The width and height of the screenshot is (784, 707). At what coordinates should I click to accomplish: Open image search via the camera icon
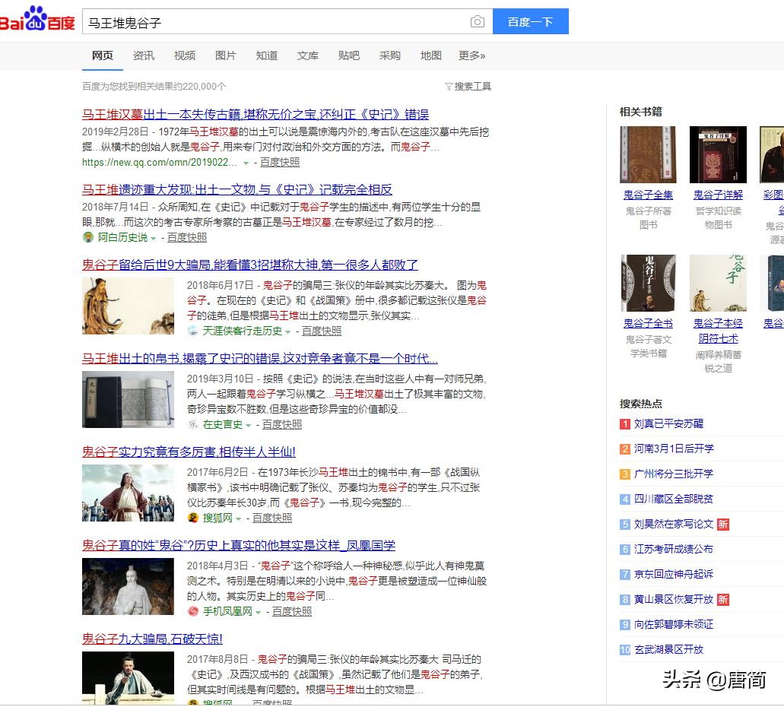pyautogui.click(x=478, y=22)
